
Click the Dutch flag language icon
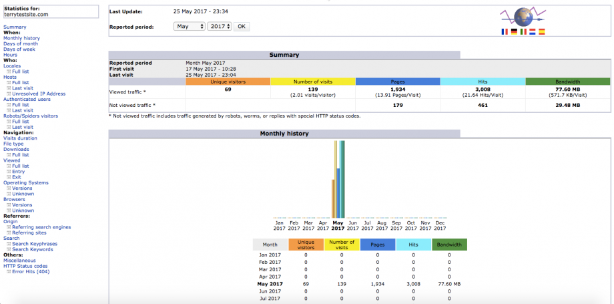533,32
